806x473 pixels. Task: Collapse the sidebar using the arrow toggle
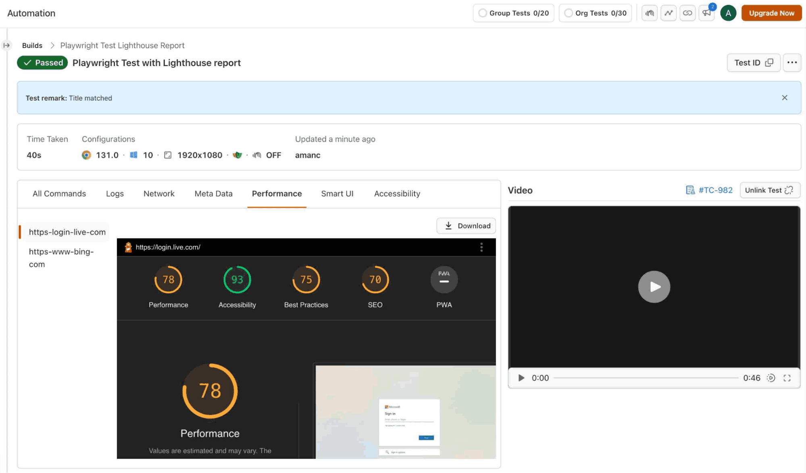pyautogui.click(x=6, y=45)
